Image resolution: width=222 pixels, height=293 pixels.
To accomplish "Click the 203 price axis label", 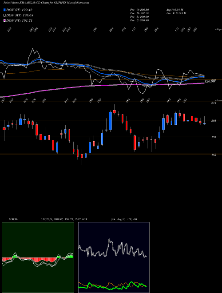I will [214, 121].
